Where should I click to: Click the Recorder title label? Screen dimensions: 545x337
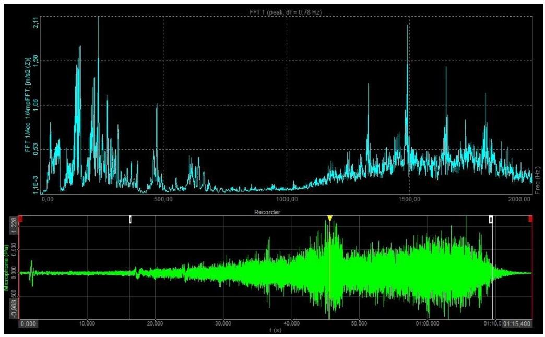pyautogui.click(x=267, y=212)
